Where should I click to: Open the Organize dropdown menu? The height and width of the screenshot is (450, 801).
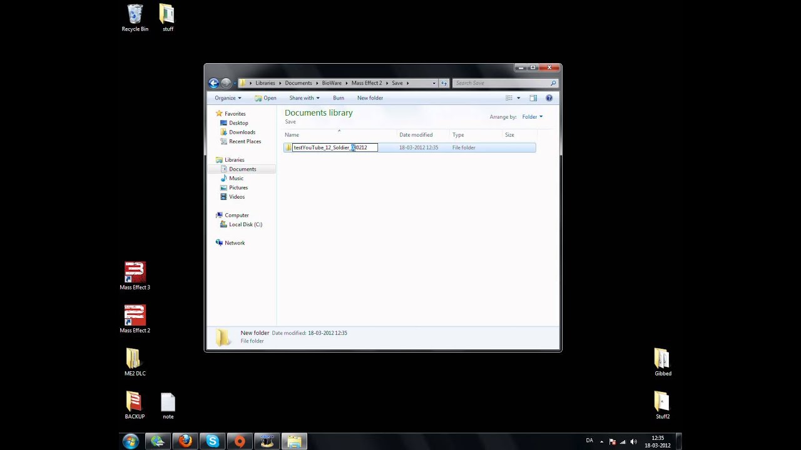point(228,98)
